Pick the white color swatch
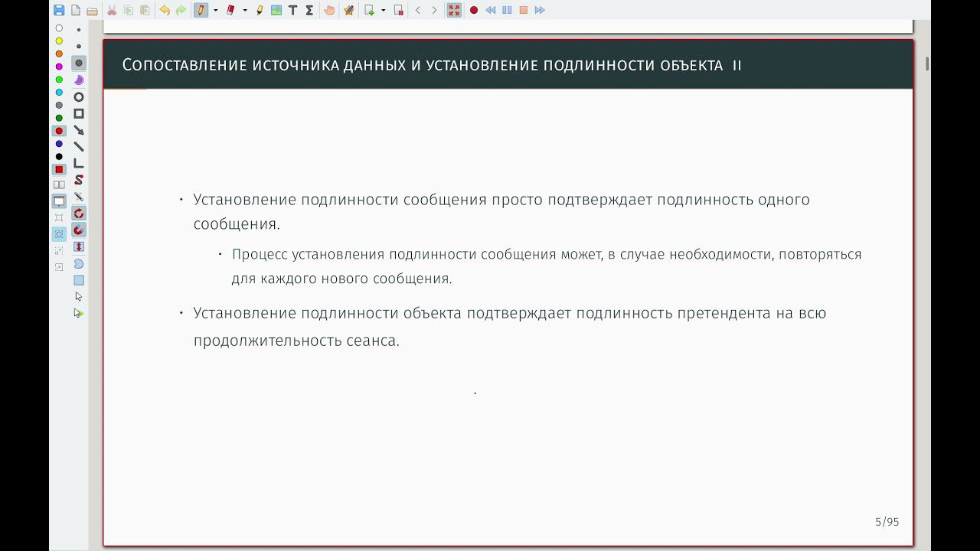Viewport: 980px width, 551px height. (x=59, y=28)
